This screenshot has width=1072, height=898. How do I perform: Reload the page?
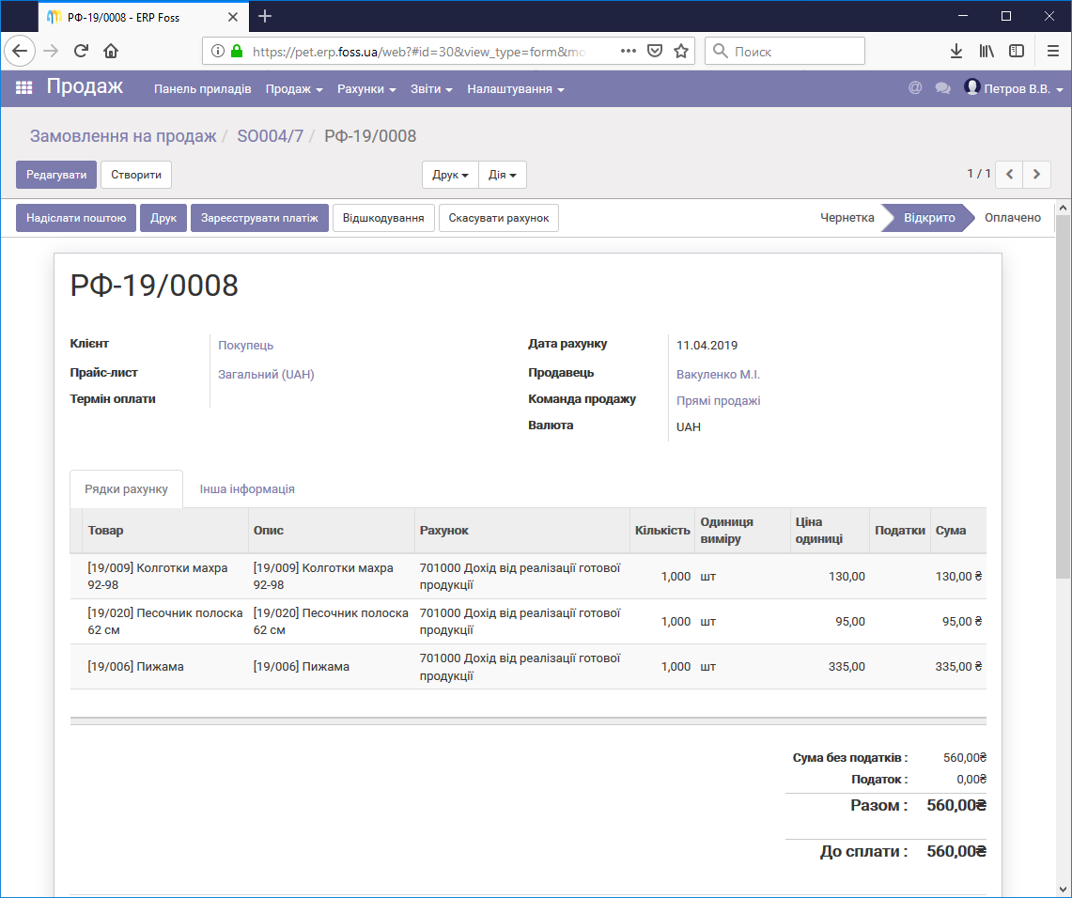(81, 51)
